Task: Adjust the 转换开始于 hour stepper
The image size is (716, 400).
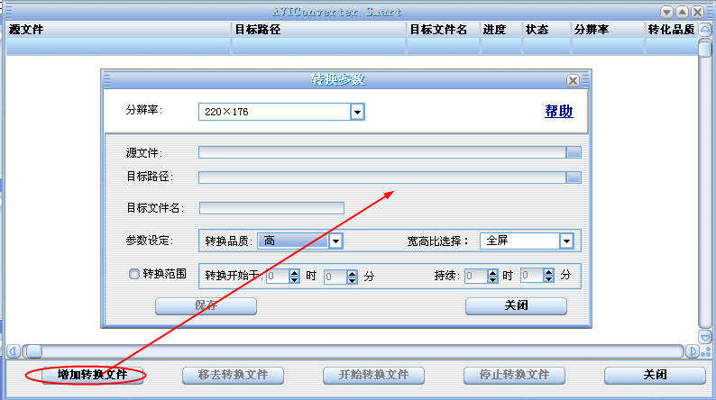Action: [x=294, y=276]
